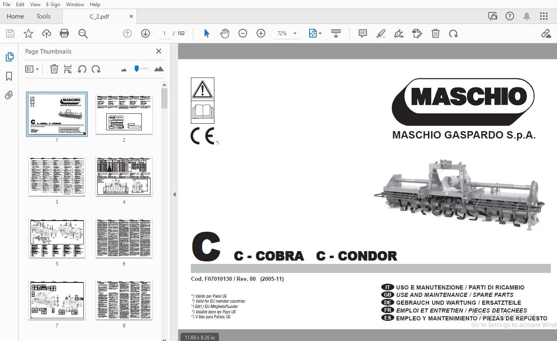557x341 pixels.
Task: Select the Highlight text tool
Action: (381, 33)
